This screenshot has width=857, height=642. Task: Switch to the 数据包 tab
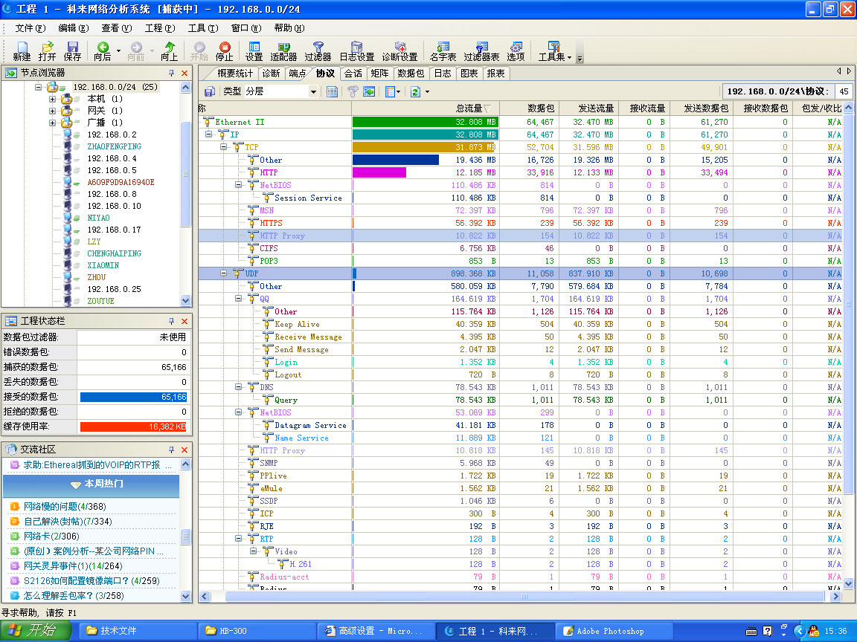point(411,74)
